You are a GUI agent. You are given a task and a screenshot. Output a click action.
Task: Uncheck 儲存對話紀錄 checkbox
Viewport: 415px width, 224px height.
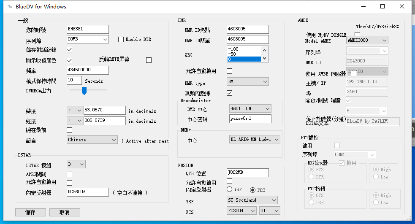click(x=70, y=50)
